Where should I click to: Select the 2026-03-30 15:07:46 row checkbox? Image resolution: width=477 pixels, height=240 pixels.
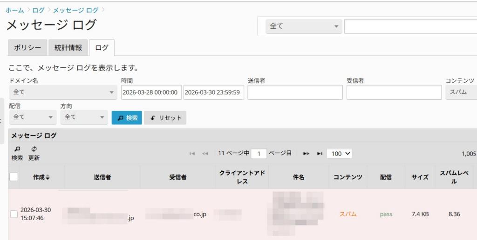click(x=14, y=214)
